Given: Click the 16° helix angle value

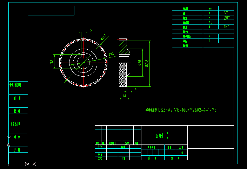Looking at the screenshot, I should (x=226, y=27).
